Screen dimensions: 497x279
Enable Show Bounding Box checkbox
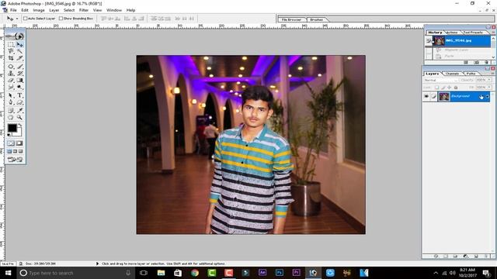61,19
